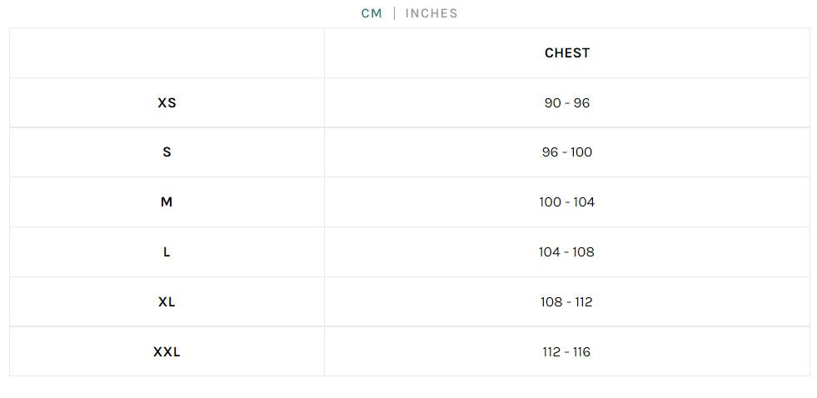Select the 108 - 112 chest value
Viewport: 817px width, 398px height.
567,302
